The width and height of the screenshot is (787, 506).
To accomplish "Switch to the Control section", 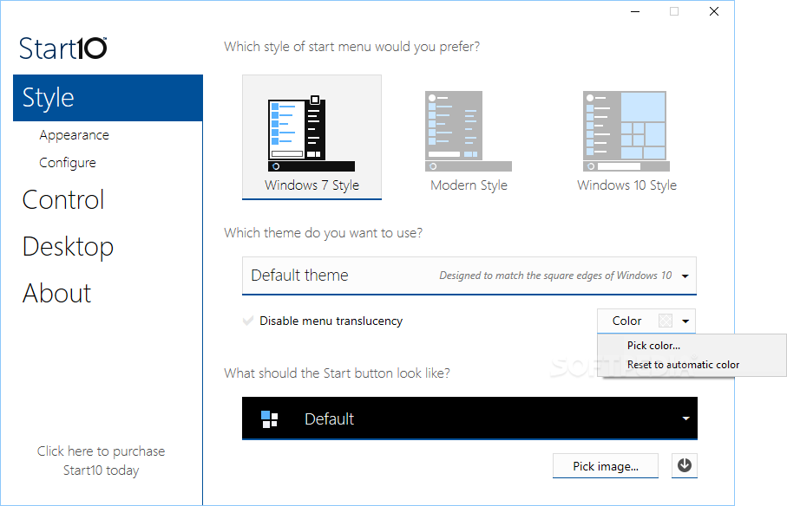I will tap(63, 200).
